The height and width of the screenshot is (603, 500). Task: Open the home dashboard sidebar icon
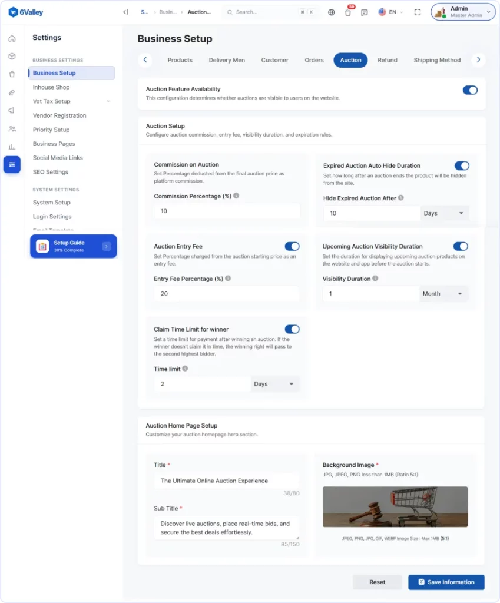click(12, 38)
